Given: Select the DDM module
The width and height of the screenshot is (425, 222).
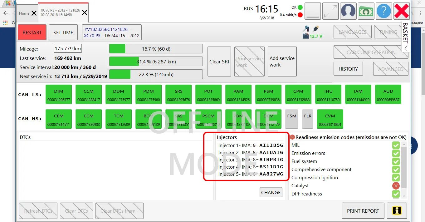Looking at the screenshot, I should [x=119, y=94].
